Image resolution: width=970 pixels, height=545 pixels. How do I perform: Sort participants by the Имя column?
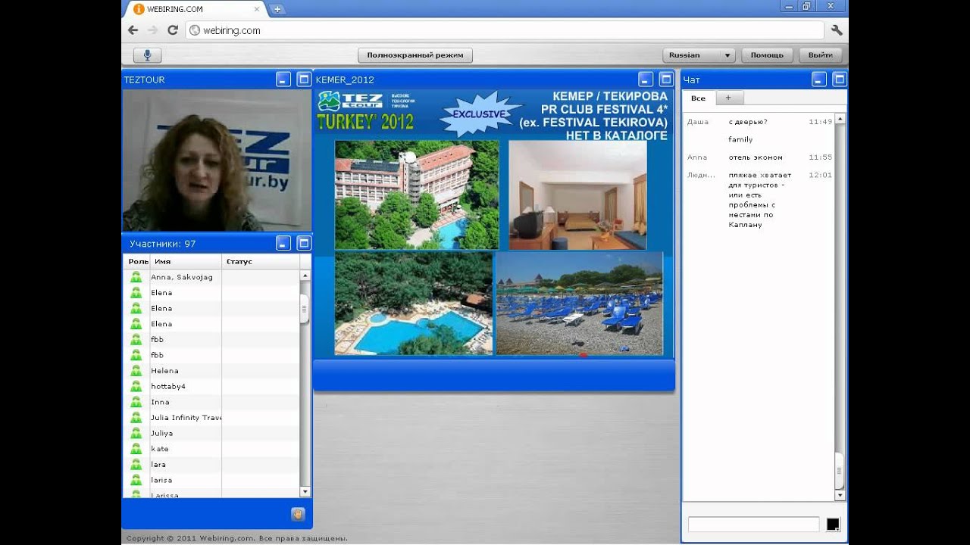(186, 261)
